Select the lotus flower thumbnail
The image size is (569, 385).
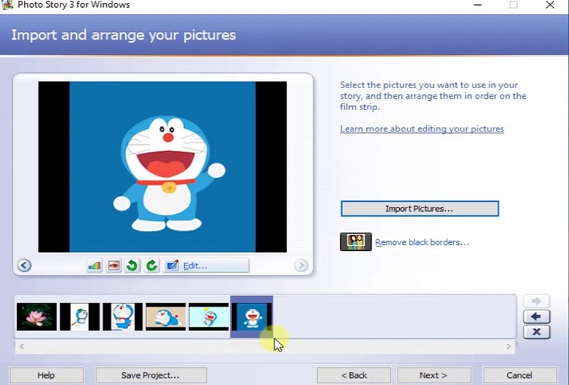[x=37, y=317]
